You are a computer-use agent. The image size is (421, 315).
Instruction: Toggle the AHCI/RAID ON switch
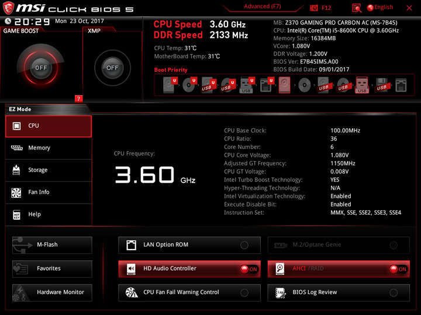click(398, 269)
